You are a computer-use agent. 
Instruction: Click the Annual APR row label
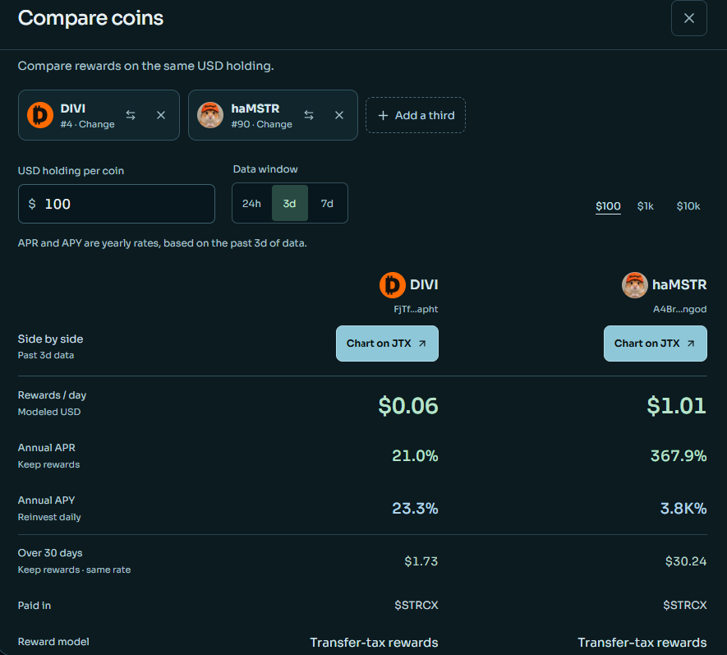tap(46, 448)
